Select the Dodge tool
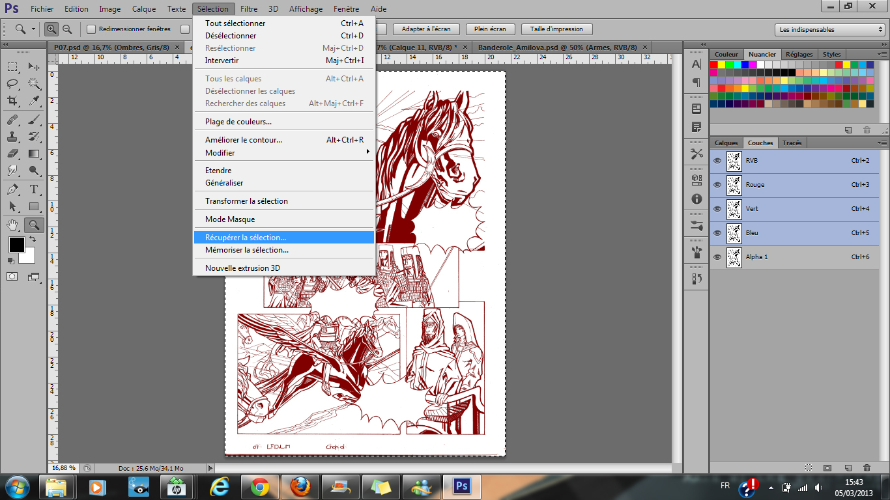 [x=34, y=170]
